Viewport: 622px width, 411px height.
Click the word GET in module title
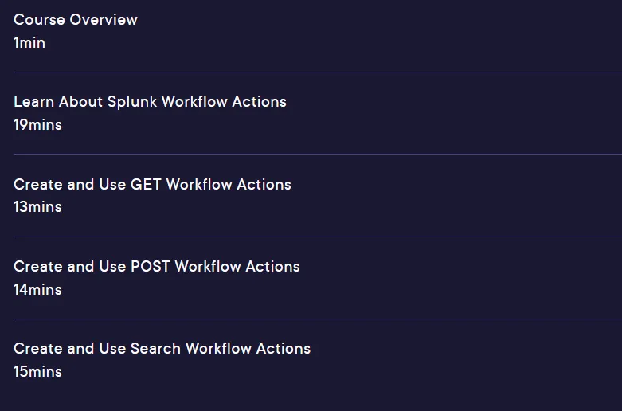[x=146, y=185]
